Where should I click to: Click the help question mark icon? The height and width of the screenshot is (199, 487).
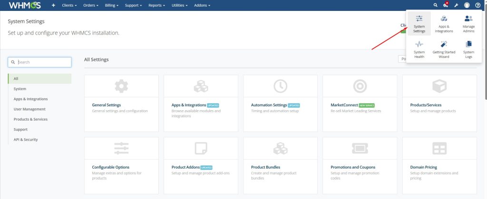pyautogui.click(x=477, y=5)
